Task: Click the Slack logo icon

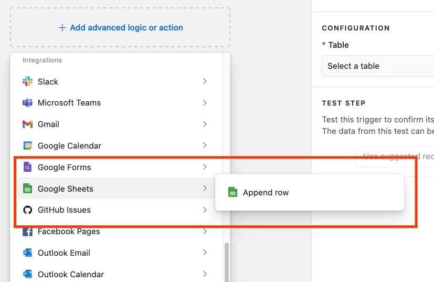Action: coord(27,81)
